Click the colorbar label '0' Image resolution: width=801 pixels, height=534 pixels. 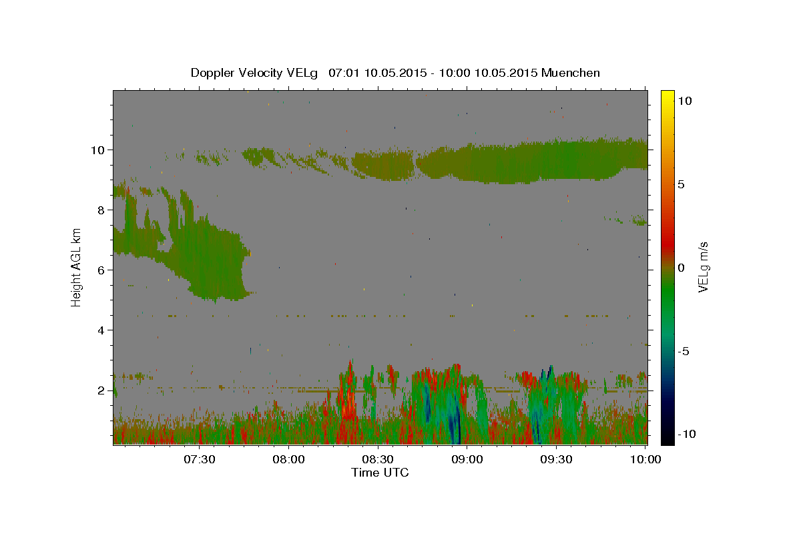(x=680, y=268)
